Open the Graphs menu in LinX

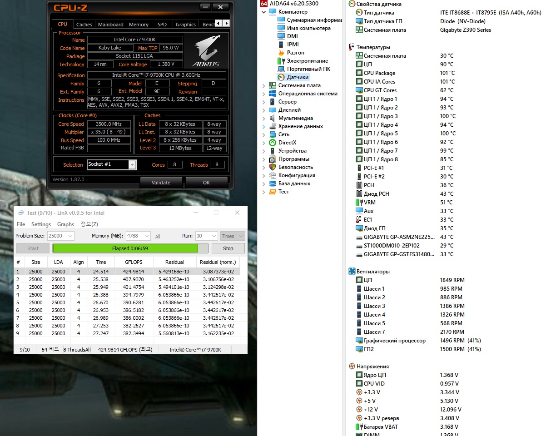(x=65, y=224)
